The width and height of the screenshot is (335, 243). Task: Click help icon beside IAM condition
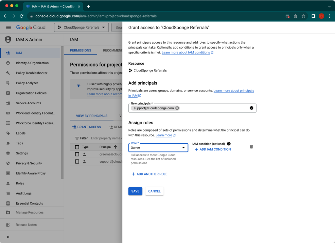point(229,144)
